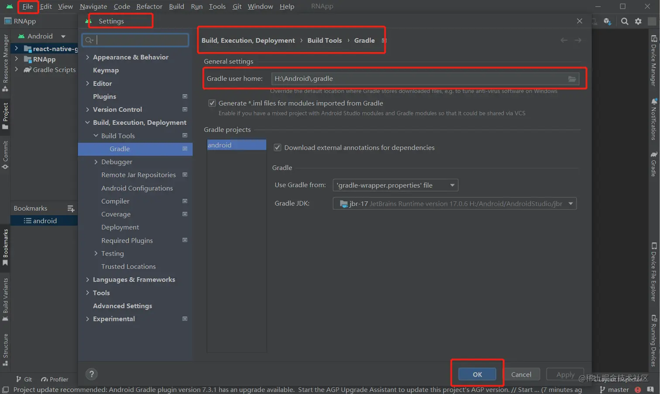
Task: Select android bookmark entry
Action: point(44,221)
